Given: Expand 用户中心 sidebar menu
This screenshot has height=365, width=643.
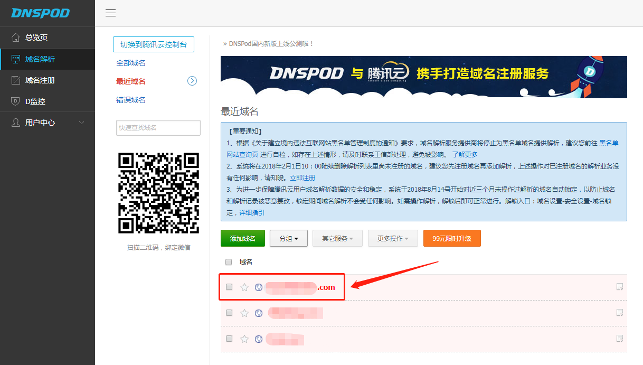Looking at the screenshot, I should click(x=48, y=123).
